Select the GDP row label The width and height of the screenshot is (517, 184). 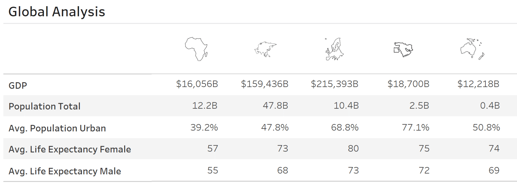[18, 85]
